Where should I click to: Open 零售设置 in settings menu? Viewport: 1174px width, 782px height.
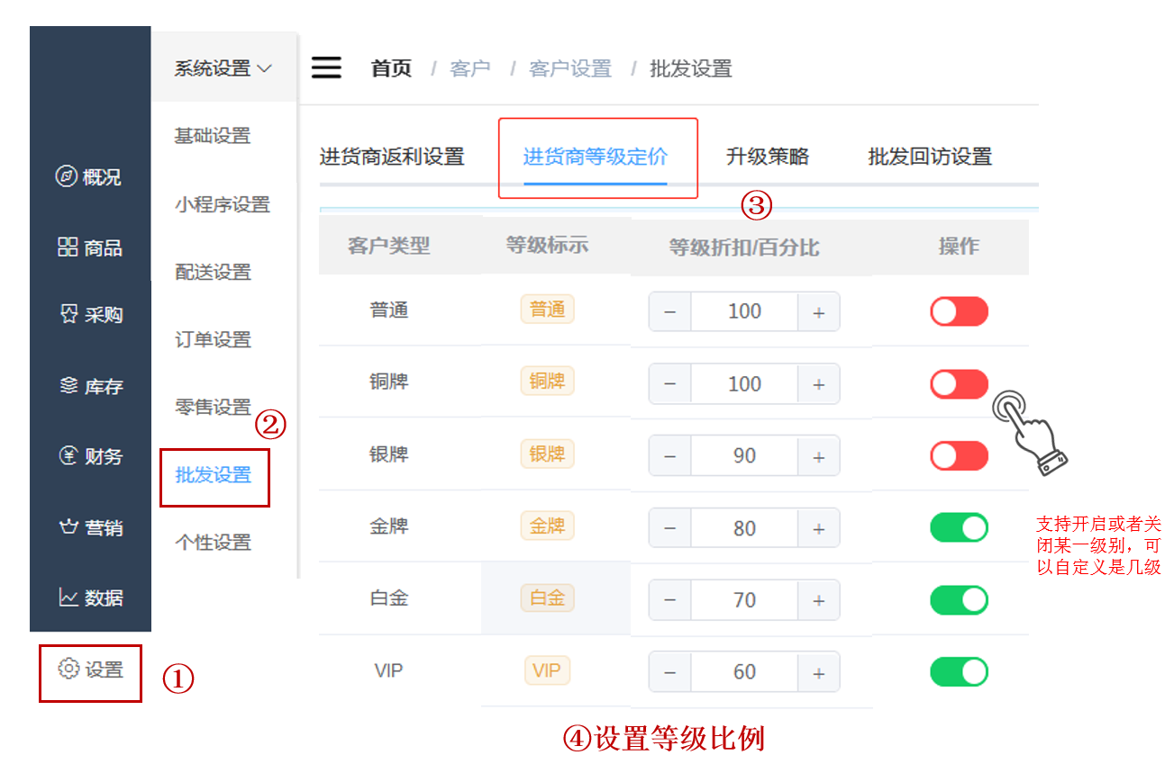coord(213,407)
